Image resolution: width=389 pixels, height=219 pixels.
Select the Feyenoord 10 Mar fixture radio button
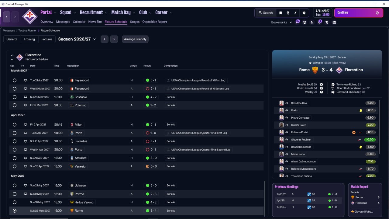(x=15, y=89)
